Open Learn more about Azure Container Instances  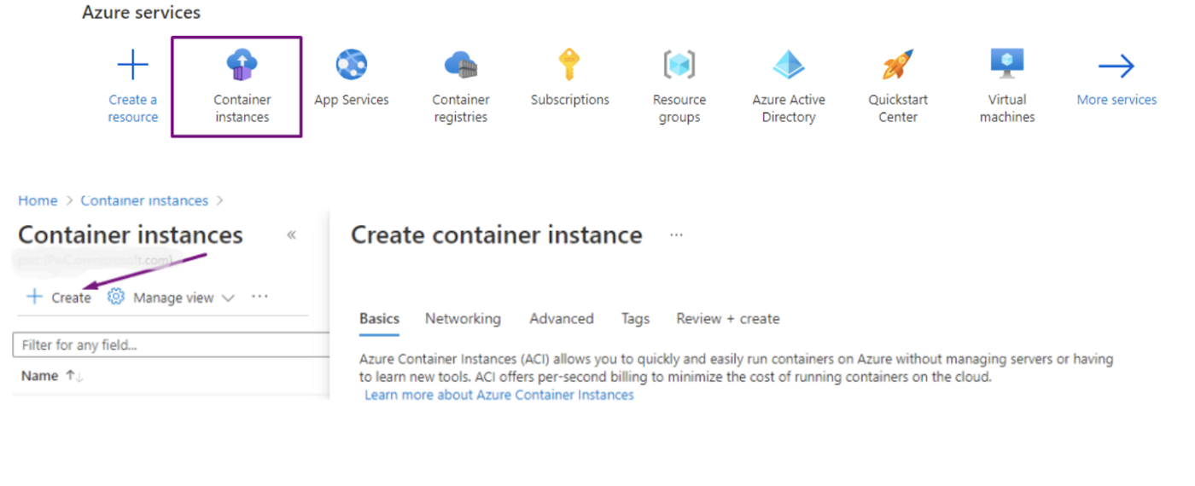(x=499, y=395)
